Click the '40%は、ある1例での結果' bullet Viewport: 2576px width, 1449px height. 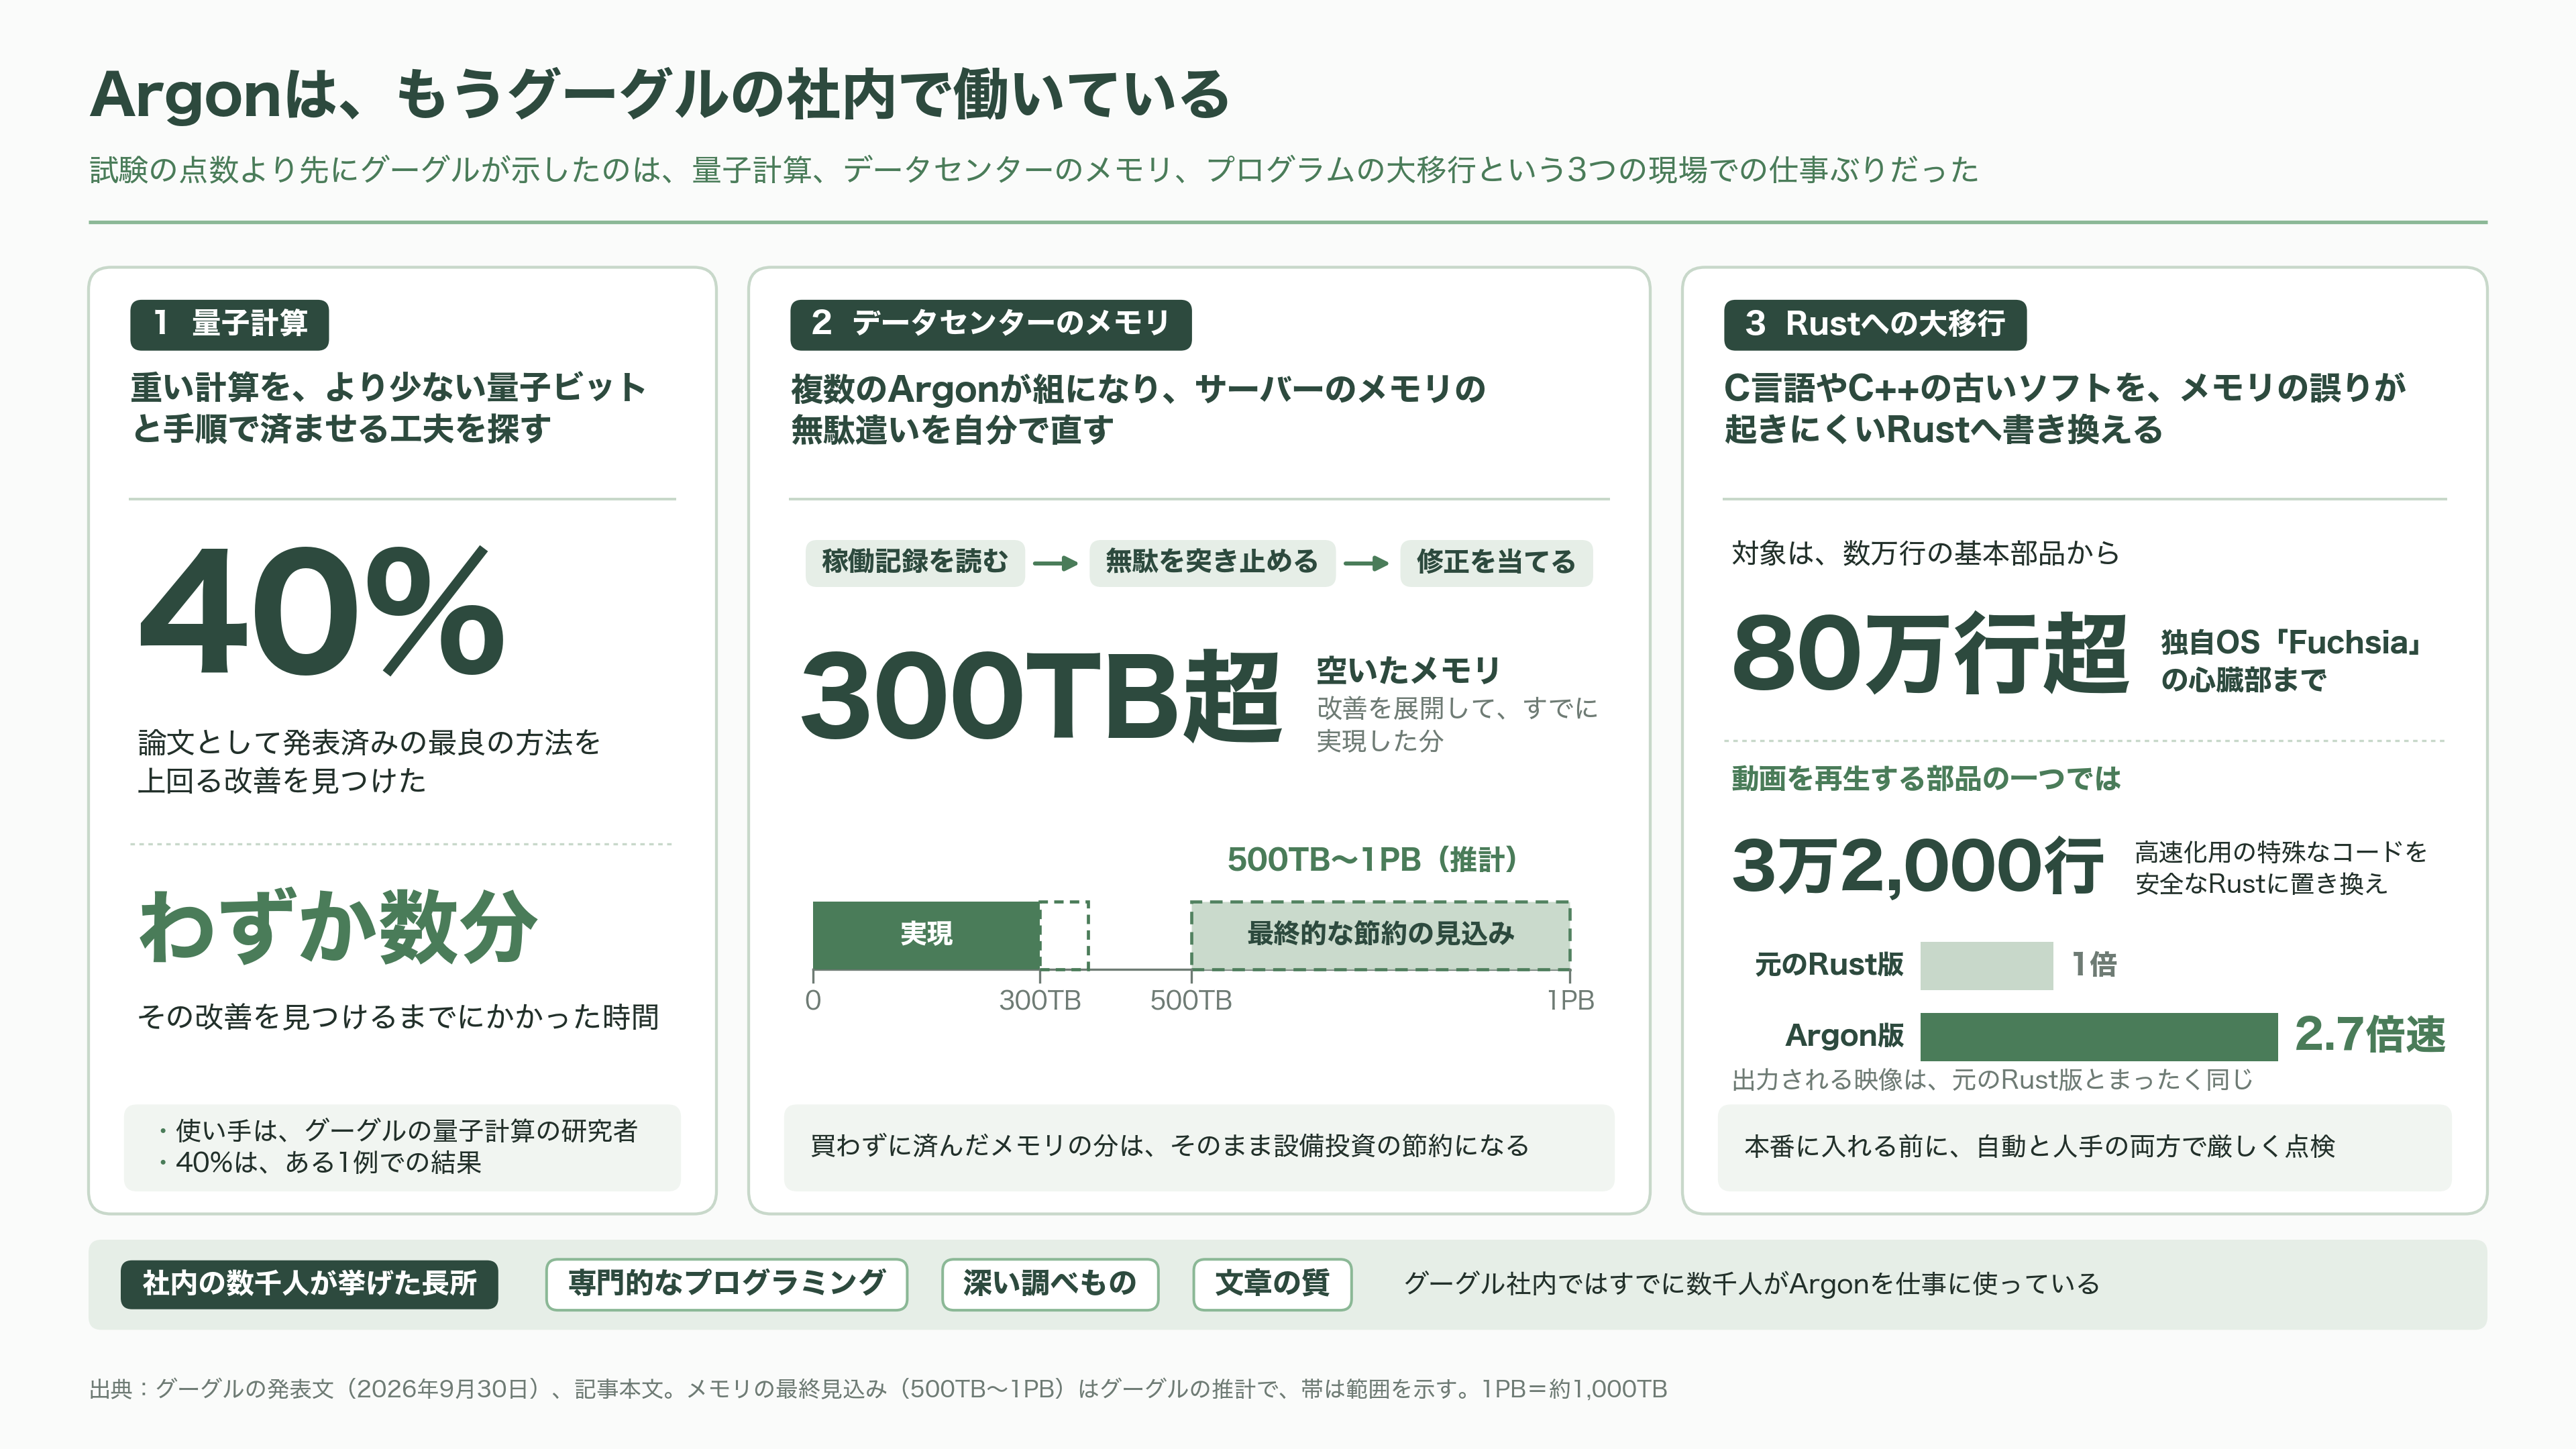320,1163
